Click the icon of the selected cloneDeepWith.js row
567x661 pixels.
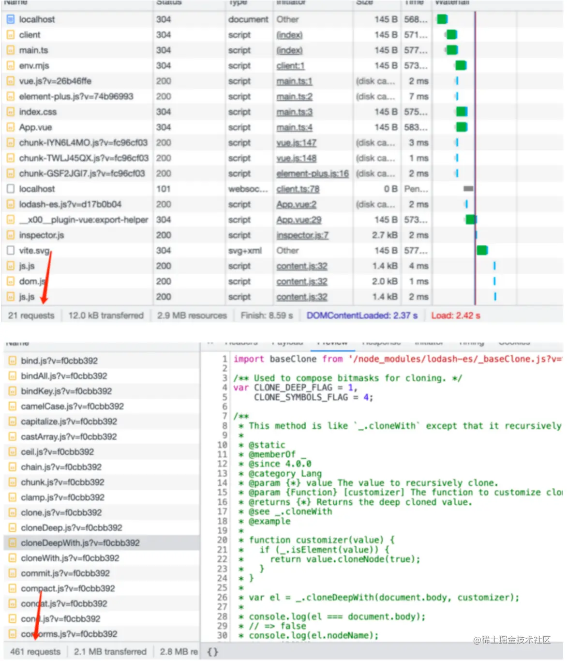(x=13, y=543)
